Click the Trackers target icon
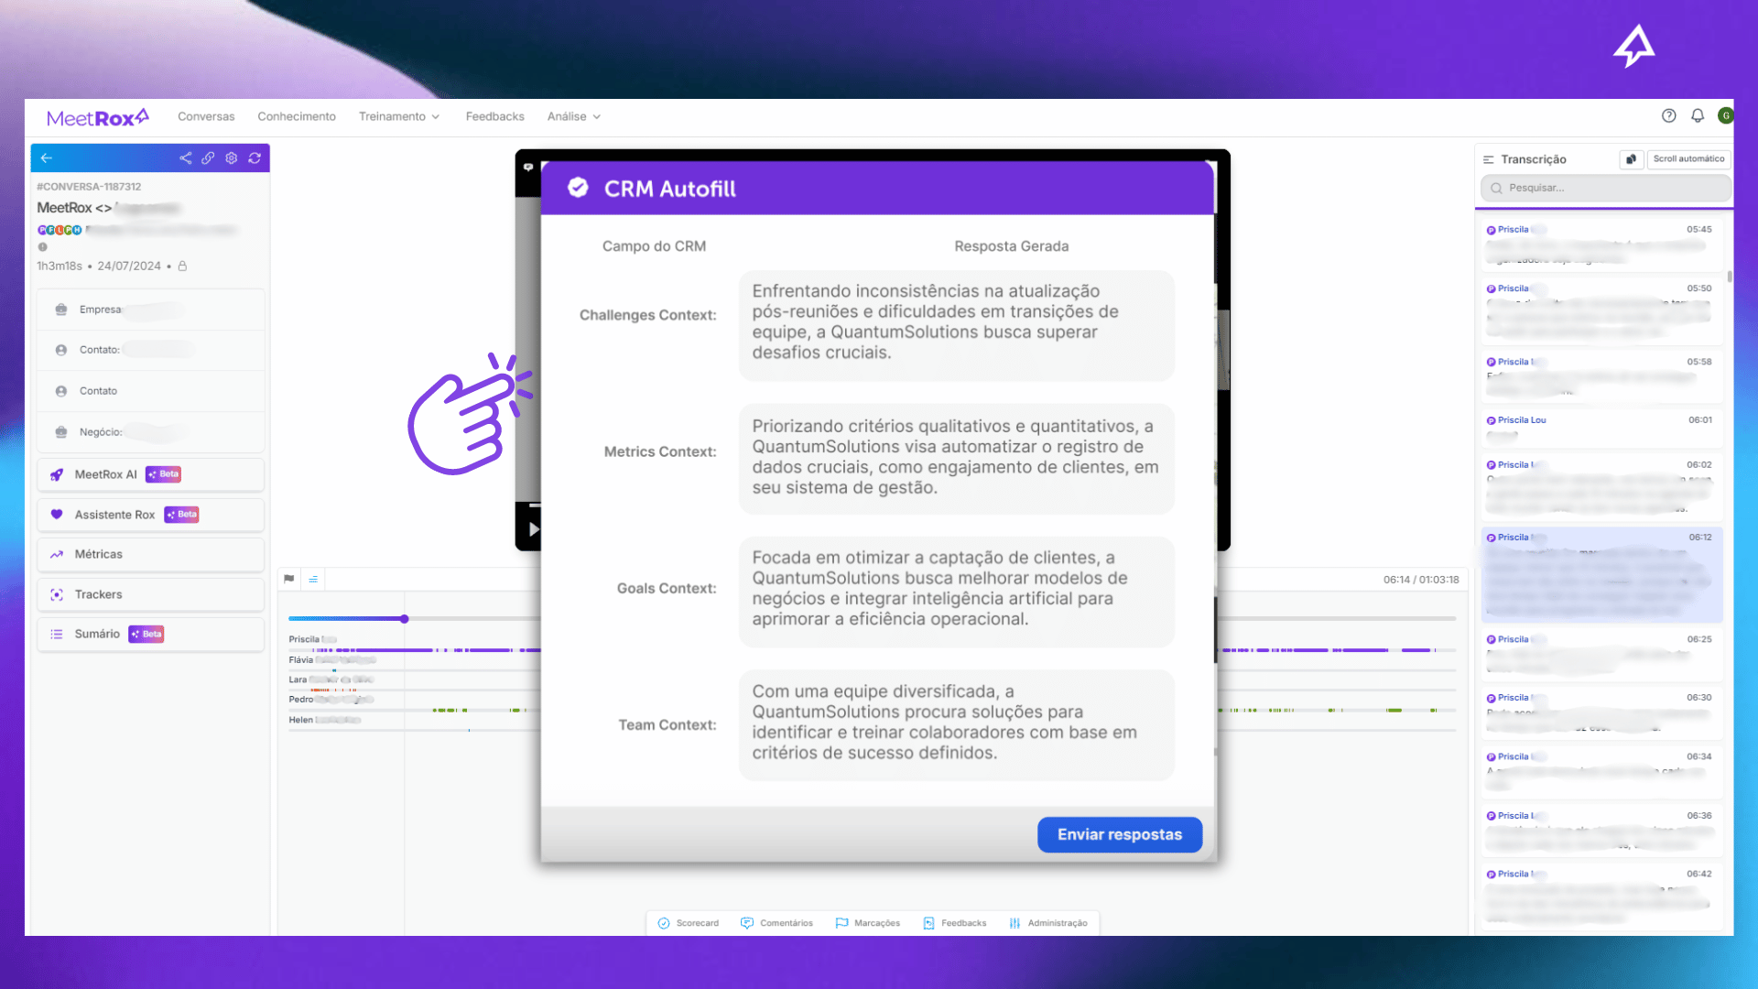The width and height of the screenshot is (1758, 989). coord(57,594)
